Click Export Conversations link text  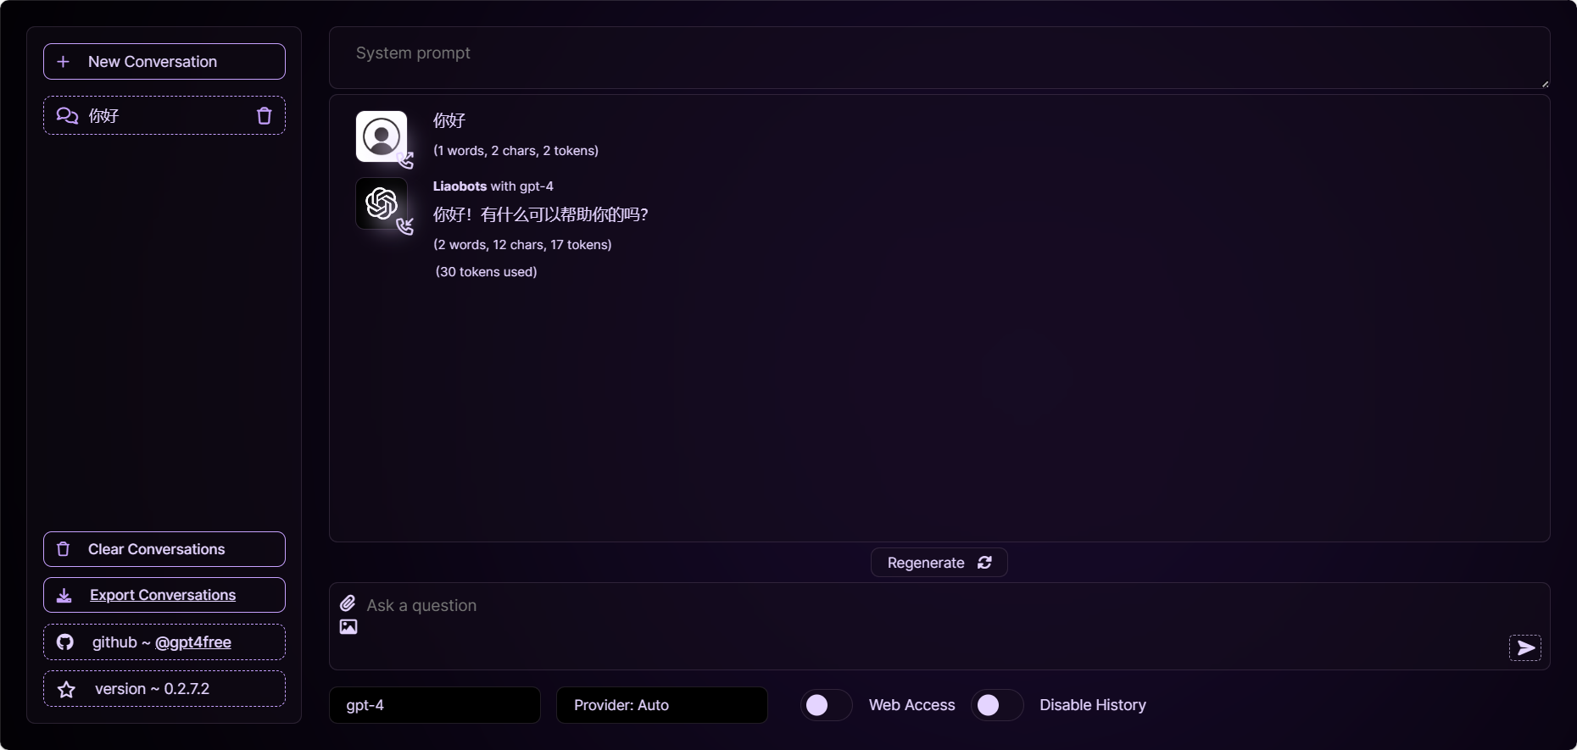pos(163,596)
